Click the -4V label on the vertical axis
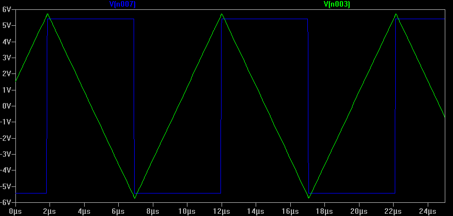 point(5,170)
